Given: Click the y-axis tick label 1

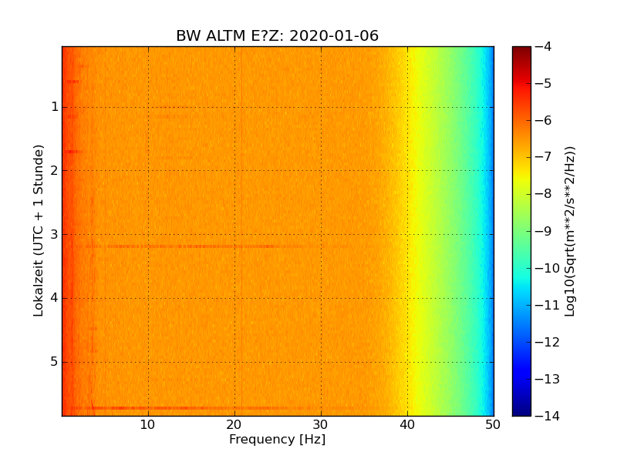Looking at the screenshot, I should click(55, 107).
